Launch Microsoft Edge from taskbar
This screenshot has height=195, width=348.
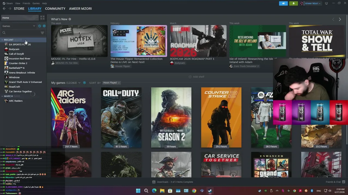click(x=154, y=191)
